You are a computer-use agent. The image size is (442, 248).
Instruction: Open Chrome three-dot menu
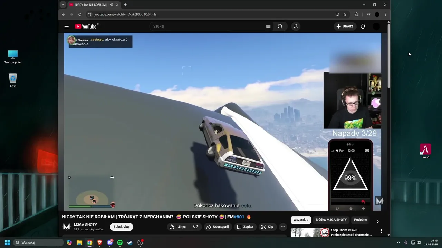pyautogui.click(x=385, y=14)
